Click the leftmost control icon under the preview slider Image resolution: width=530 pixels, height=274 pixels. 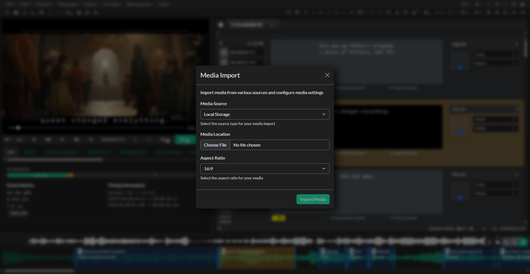7,140
